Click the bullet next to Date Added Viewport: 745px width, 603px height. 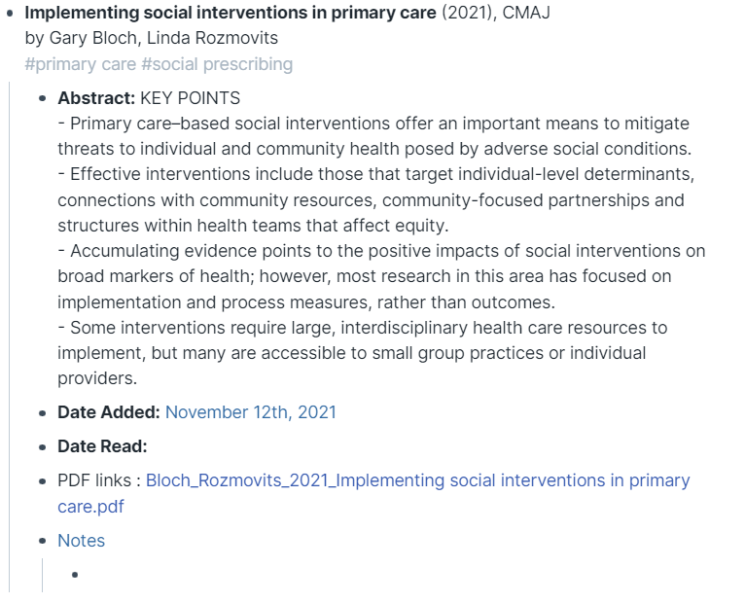pos(43,413)
